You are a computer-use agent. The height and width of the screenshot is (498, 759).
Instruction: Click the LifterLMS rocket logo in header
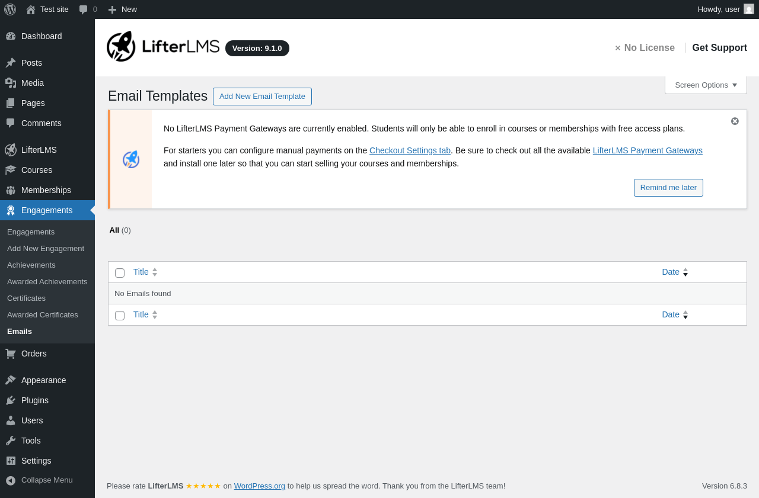[121, 46]
